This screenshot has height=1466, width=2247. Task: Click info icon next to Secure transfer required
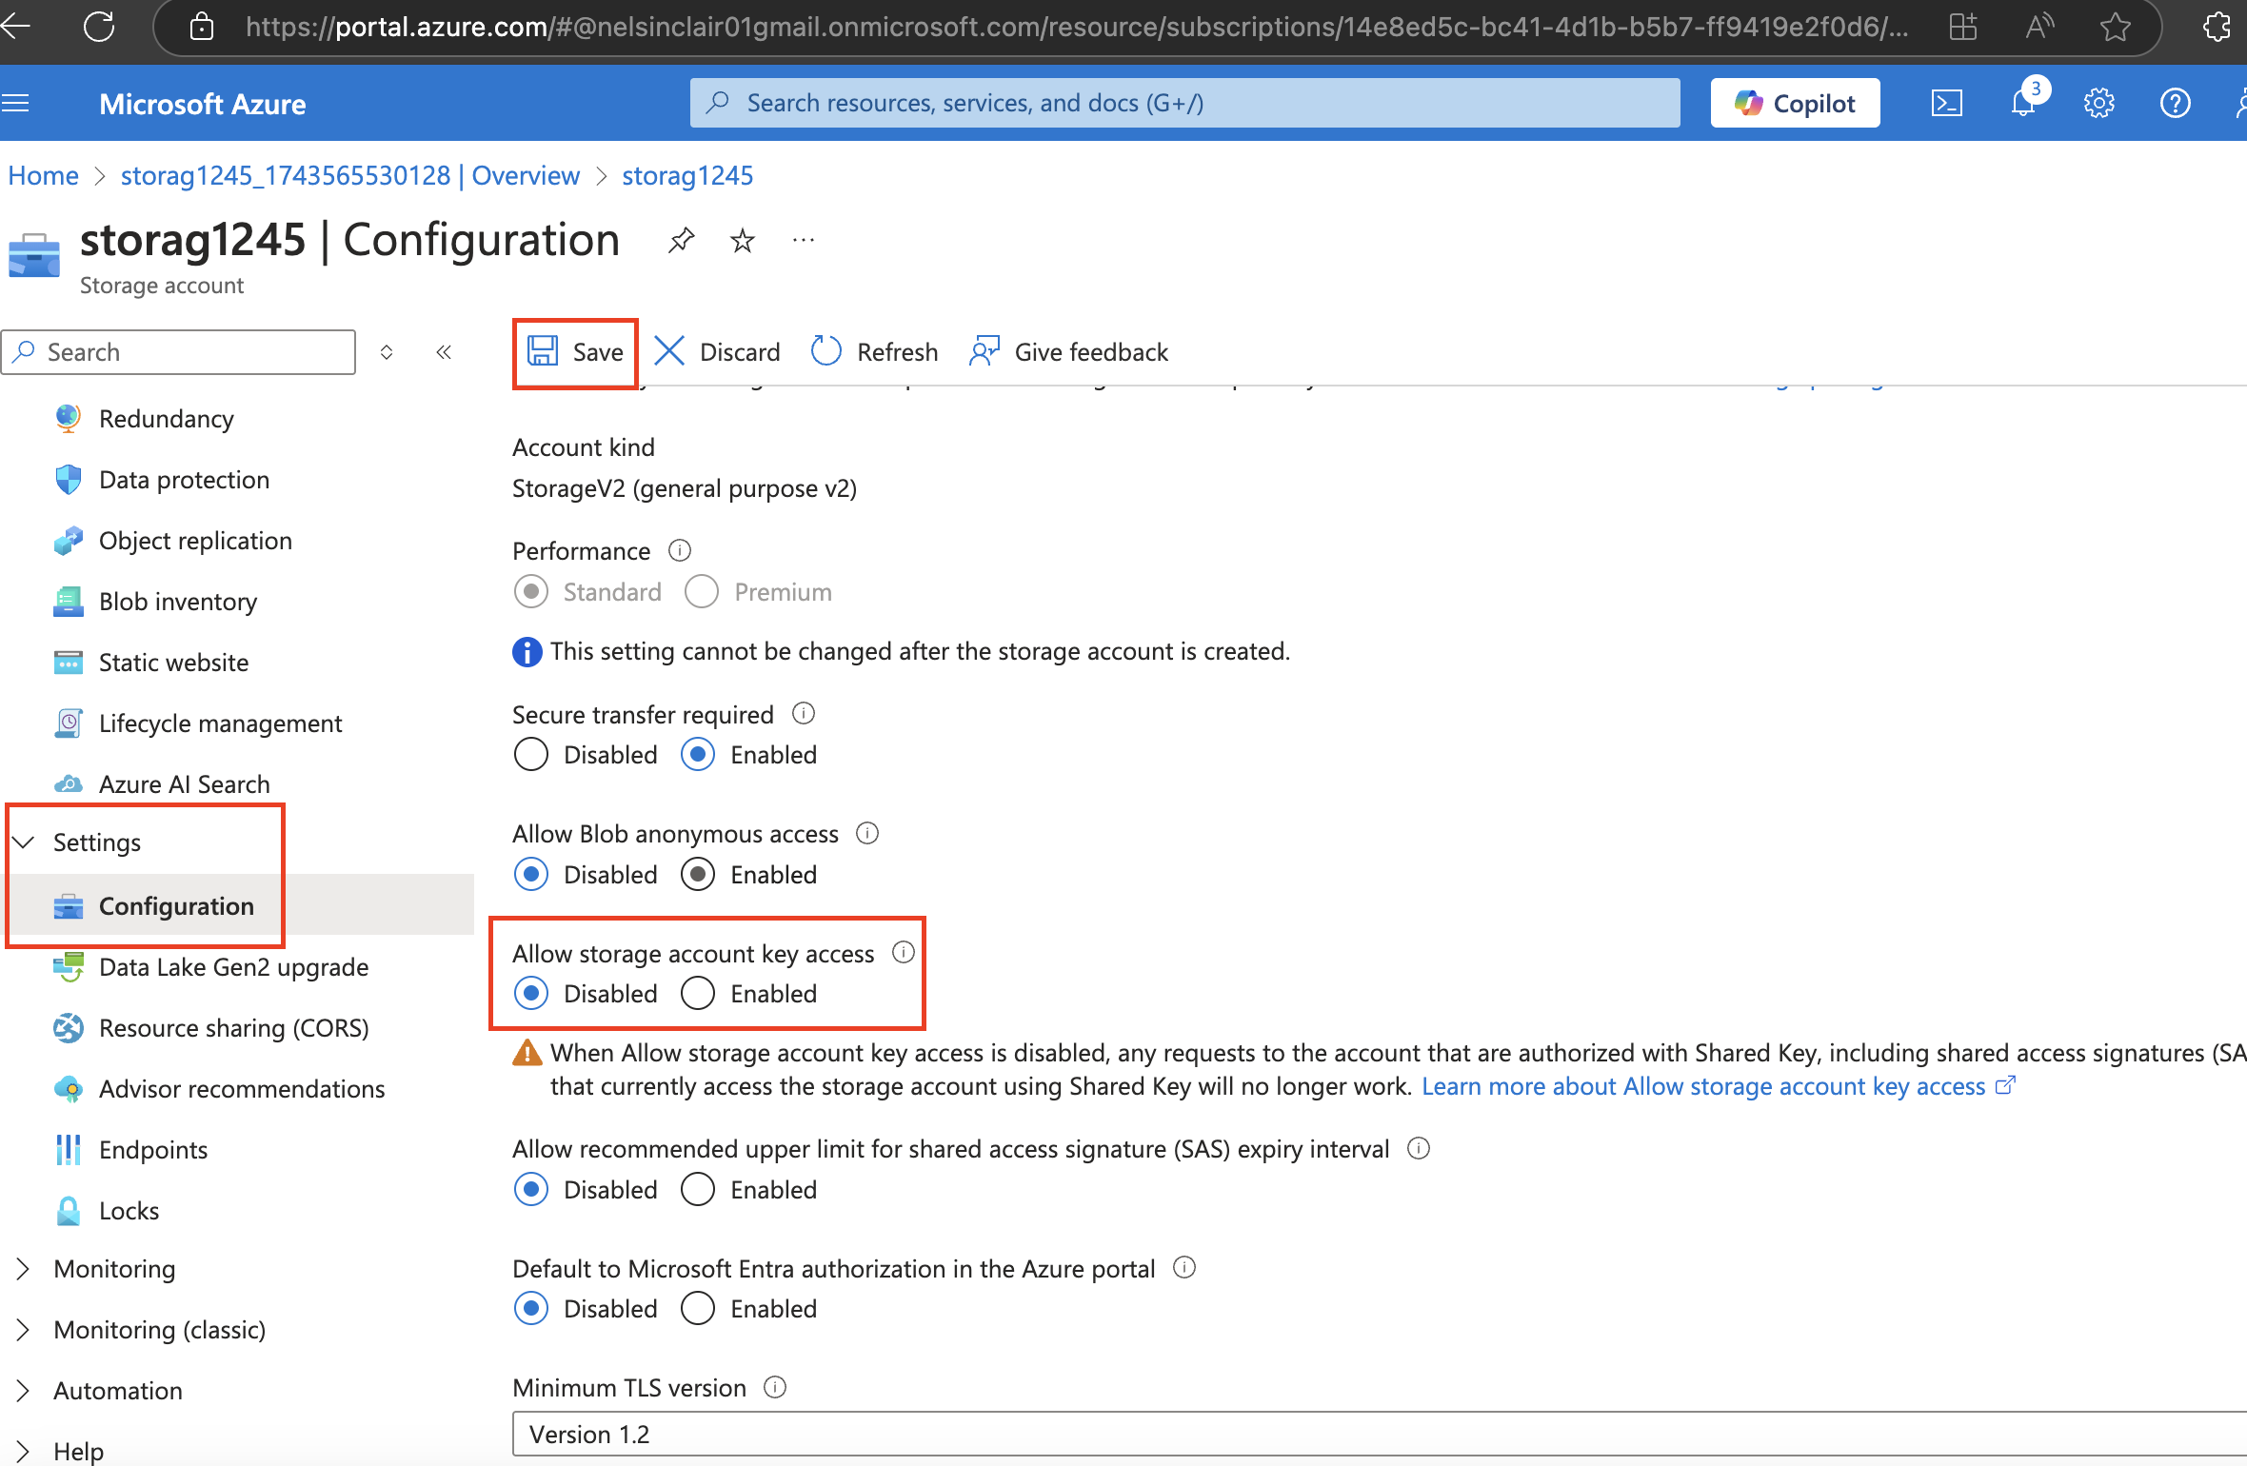coord(804,713)
